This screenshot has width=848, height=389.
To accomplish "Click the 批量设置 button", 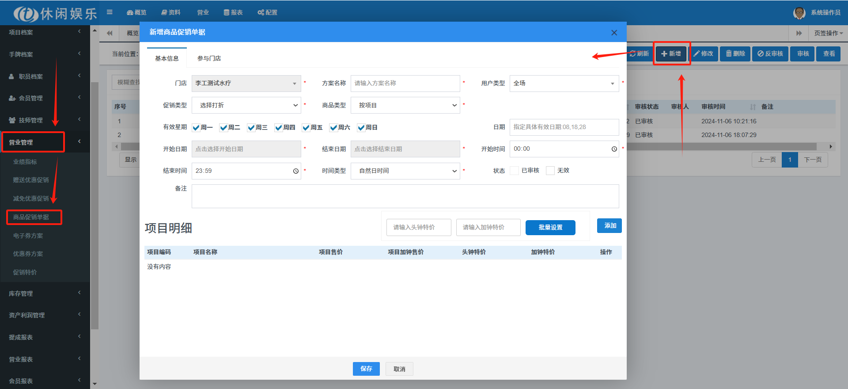I will point(550,227).
